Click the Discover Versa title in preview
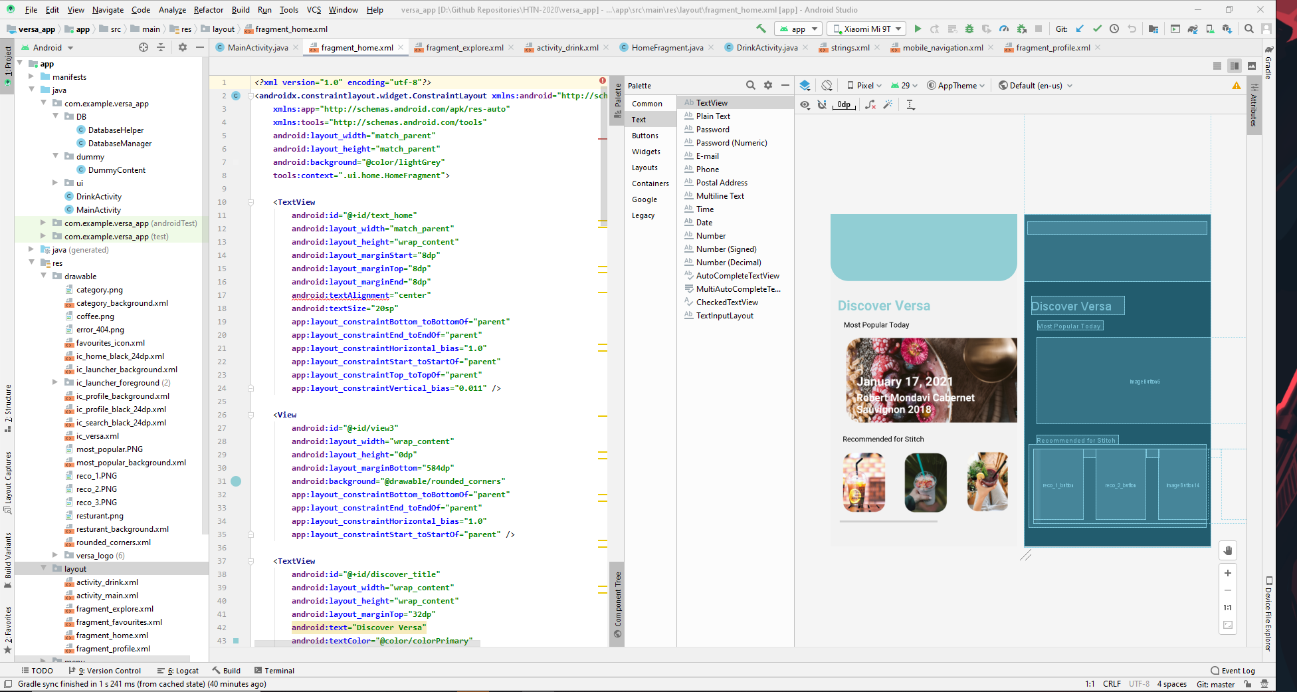The width and height of the screenshot is (1297, 692). 884,306
